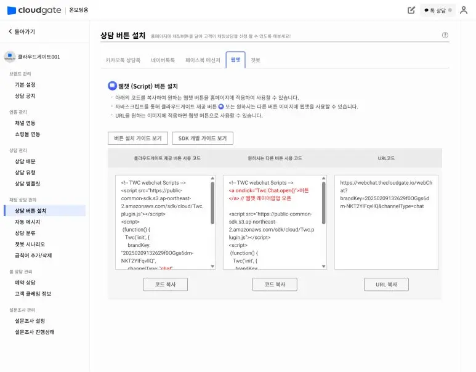Viewport: 476px width, 372px height.
Task: Click the 클라우드게이트001 brand avatar
Action: pos(10,57)
